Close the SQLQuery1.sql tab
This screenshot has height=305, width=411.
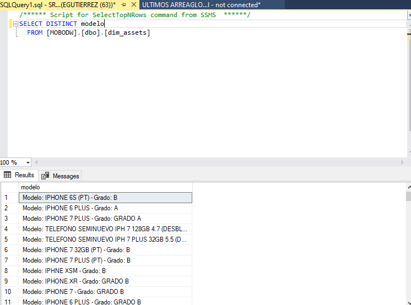point(134,5)
